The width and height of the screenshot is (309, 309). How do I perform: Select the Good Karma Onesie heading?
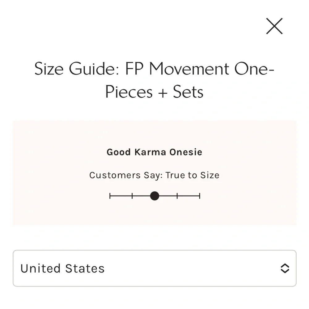coord(154,152)
